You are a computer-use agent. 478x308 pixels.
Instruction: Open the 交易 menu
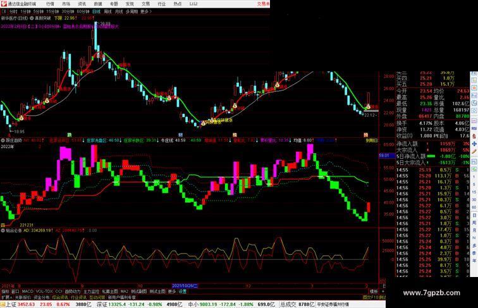point(145,4)
